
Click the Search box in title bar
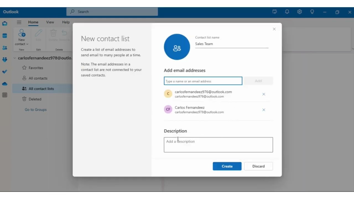coord(112,12)
